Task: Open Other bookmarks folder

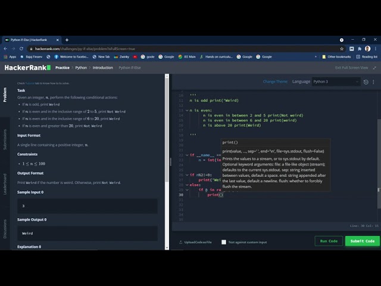Action: coord(336,57)
